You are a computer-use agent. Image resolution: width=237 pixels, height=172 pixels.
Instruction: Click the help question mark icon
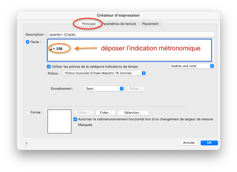point(26,144)
